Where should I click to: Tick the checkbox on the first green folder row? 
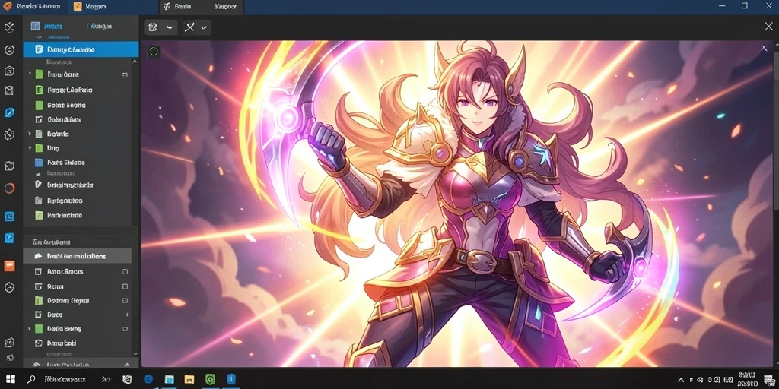click(x=125, y=74)
